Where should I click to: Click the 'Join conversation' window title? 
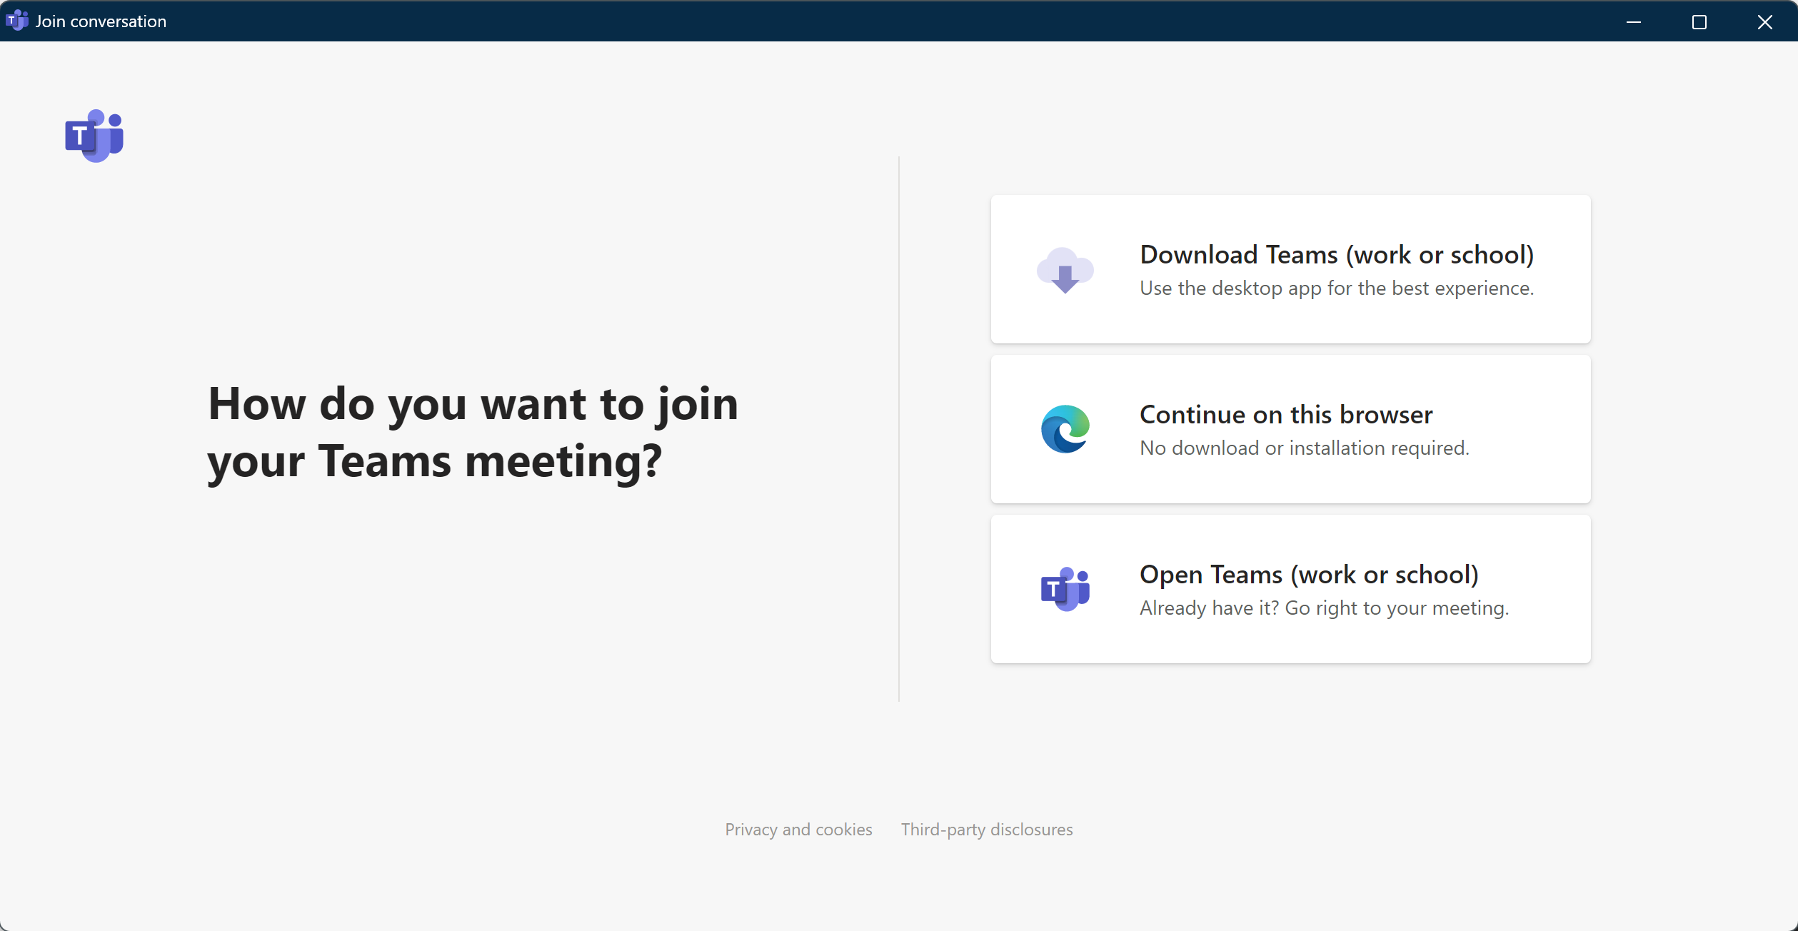tap(101, 21)
